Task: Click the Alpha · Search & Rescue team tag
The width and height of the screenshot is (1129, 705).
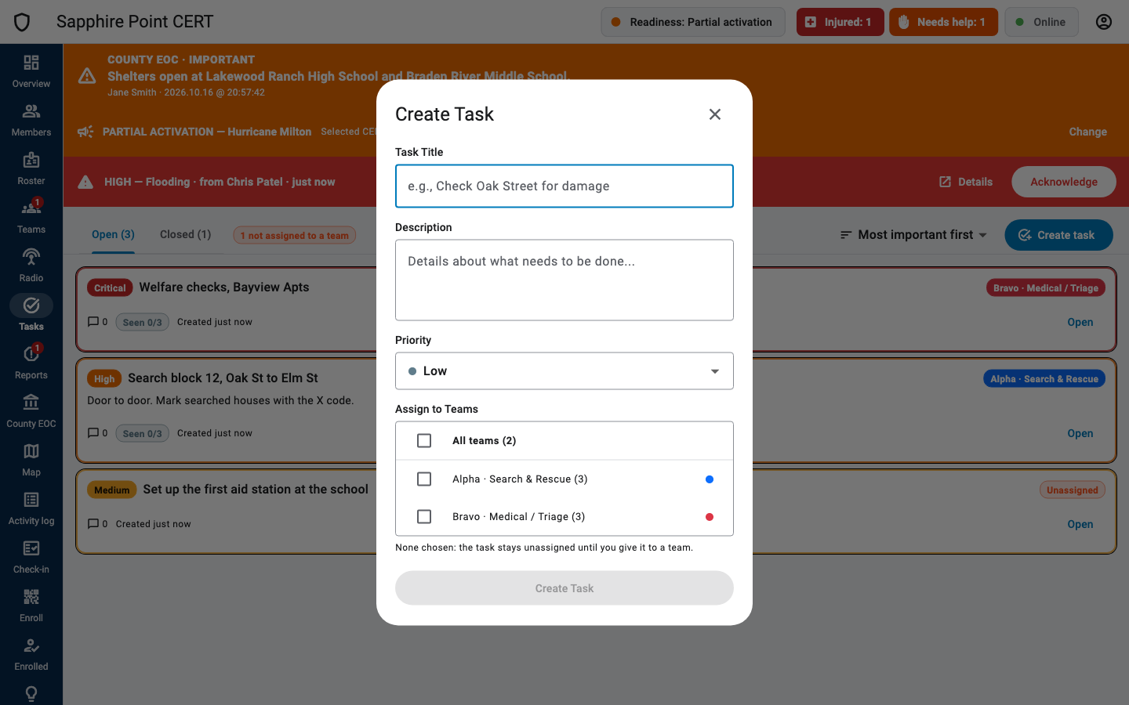Action: coord(1044,379)
